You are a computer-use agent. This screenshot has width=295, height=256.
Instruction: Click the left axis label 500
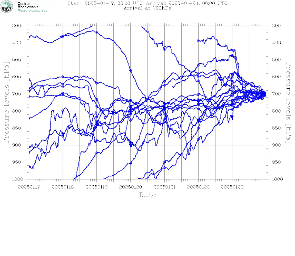pos(17,60)
